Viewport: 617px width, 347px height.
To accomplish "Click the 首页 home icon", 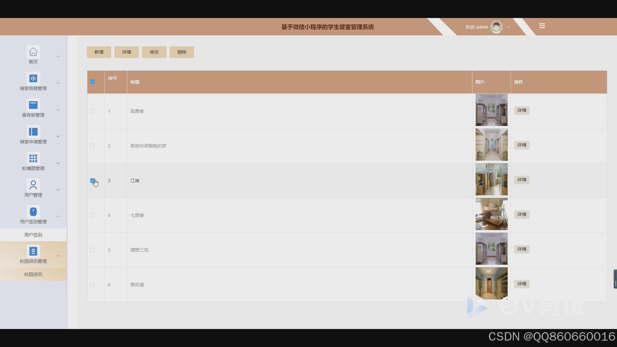I will point(33,52).
